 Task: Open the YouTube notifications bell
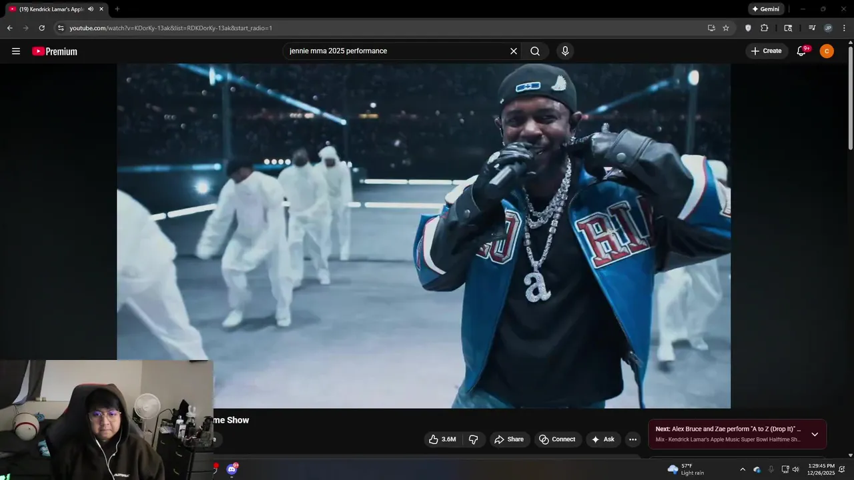[x=802, y=51]
